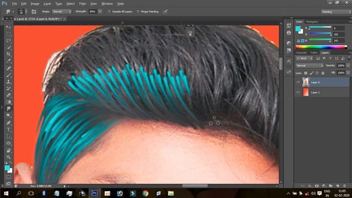Viewport: 352px width, 198px height.
Task: Open the layer blend mode dropdown
Action: 310,65
